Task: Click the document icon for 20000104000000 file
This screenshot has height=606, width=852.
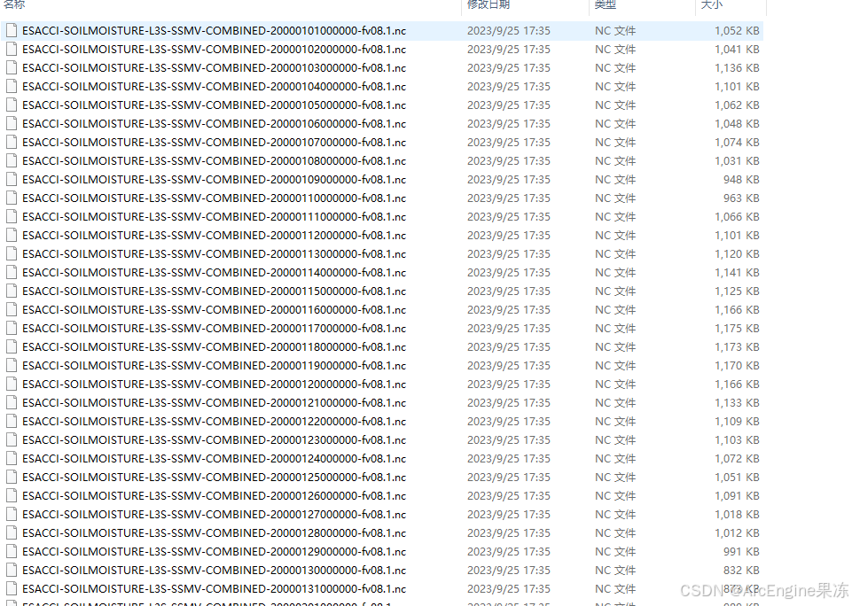Action: 12,86
